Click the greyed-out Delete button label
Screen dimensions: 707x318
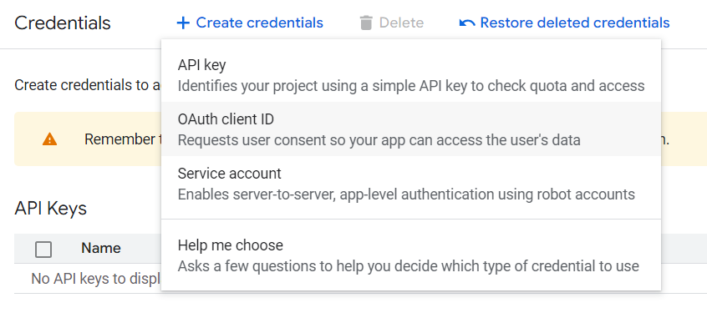tap(401, 23)
